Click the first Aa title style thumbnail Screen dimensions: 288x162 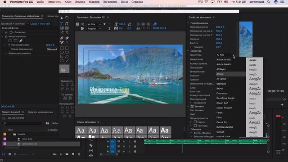[x=81, y=130]
